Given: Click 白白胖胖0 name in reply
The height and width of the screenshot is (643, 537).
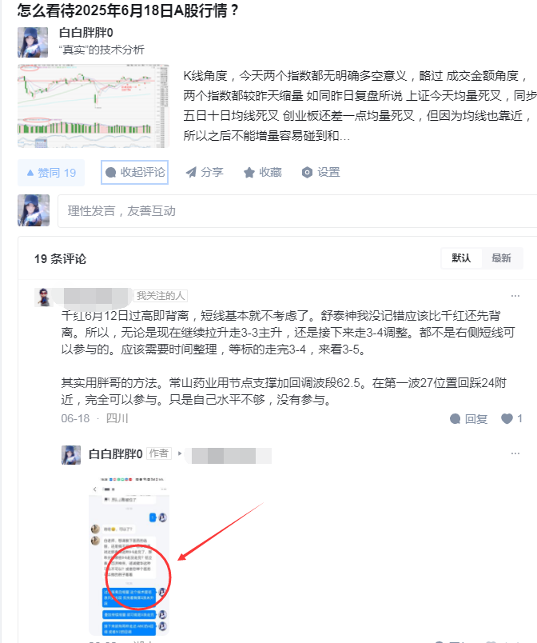Looking at the screenshot, I should click(x=116, y=454).
